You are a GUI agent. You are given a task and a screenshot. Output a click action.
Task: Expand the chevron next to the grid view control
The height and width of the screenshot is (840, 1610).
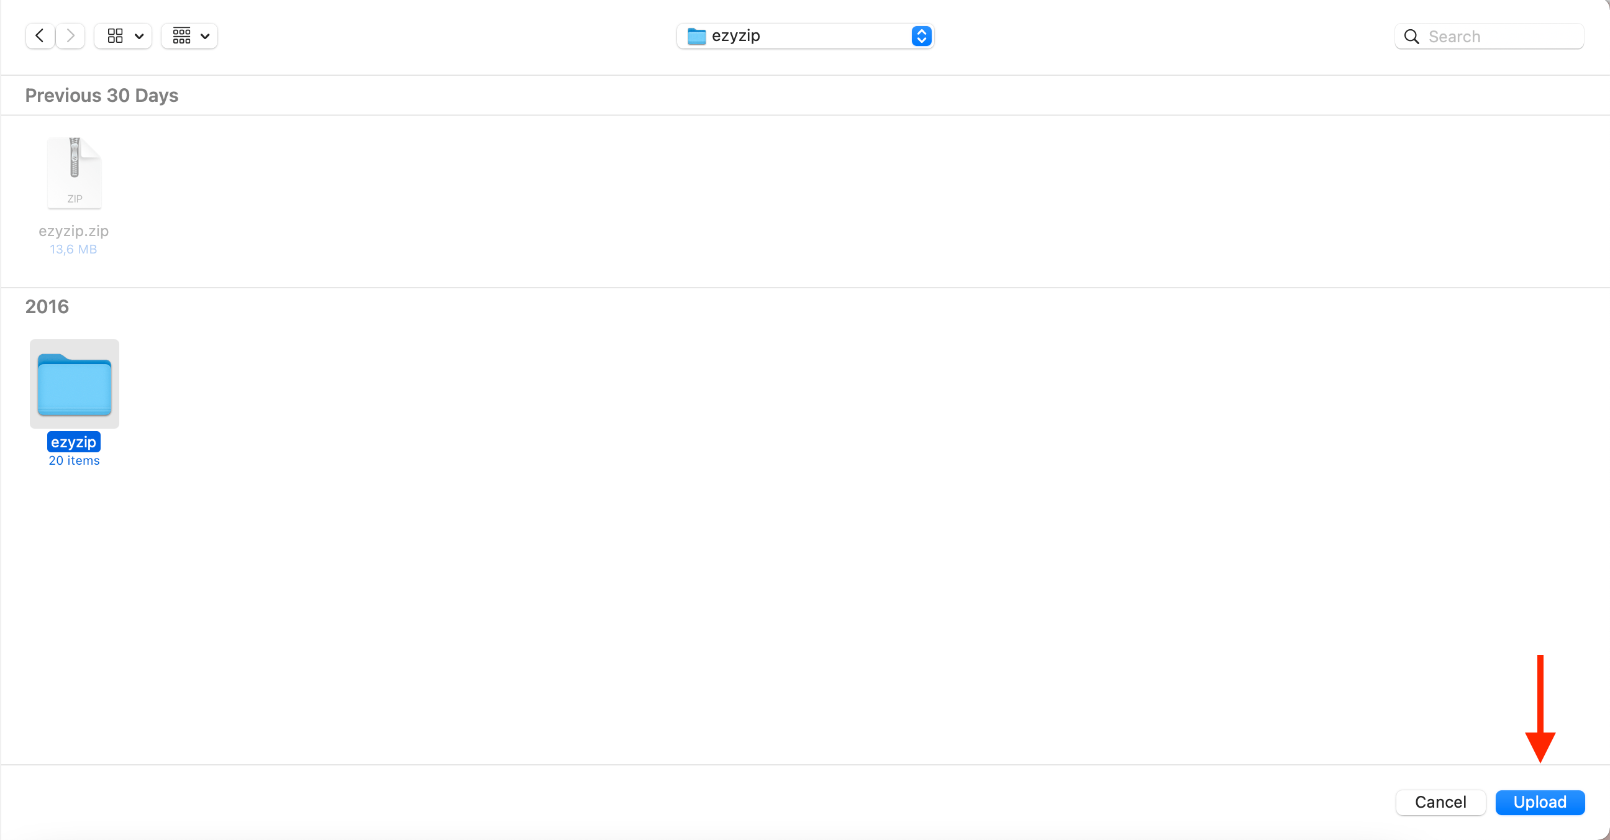coord(139,35)
